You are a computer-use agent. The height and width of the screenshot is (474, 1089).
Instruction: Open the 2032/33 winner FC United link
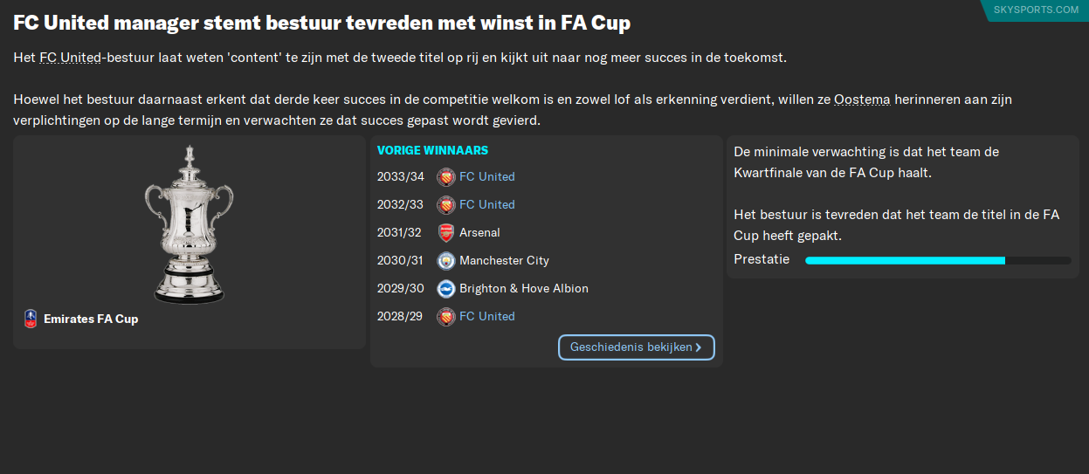click(486, 205)
